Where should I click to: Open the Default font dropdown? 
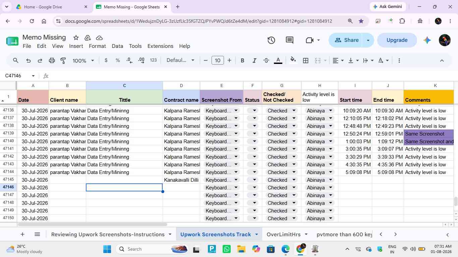[180, 60]
